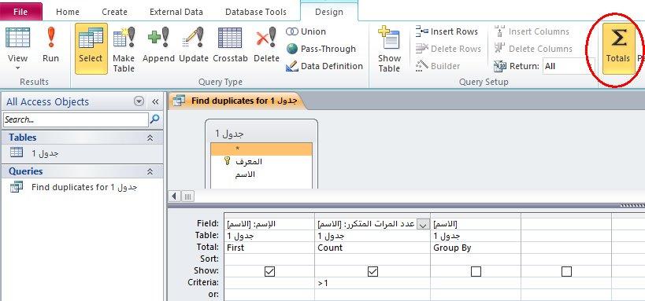The width and height of the screenshot is (645, 301).
Task: Click the third column Field cell [الاسم]
Action: click(476, 224)
